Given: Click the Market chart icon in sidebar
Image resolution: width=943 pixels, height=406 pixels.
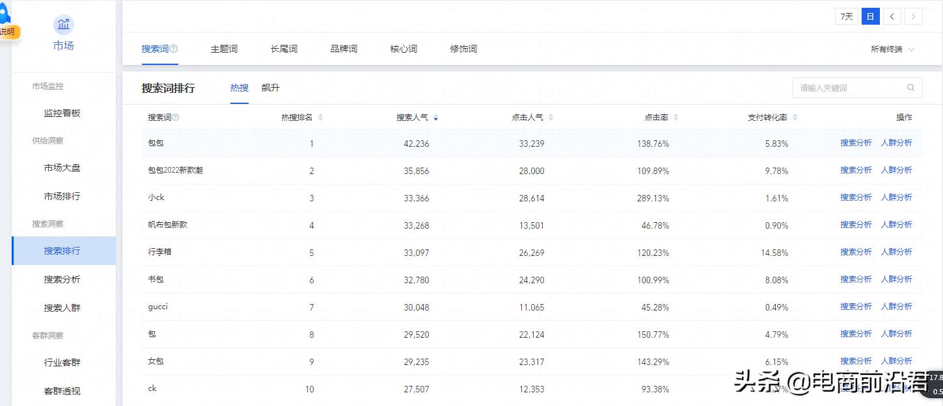Looking at the screenshot, I should click(x=63, y=25).
